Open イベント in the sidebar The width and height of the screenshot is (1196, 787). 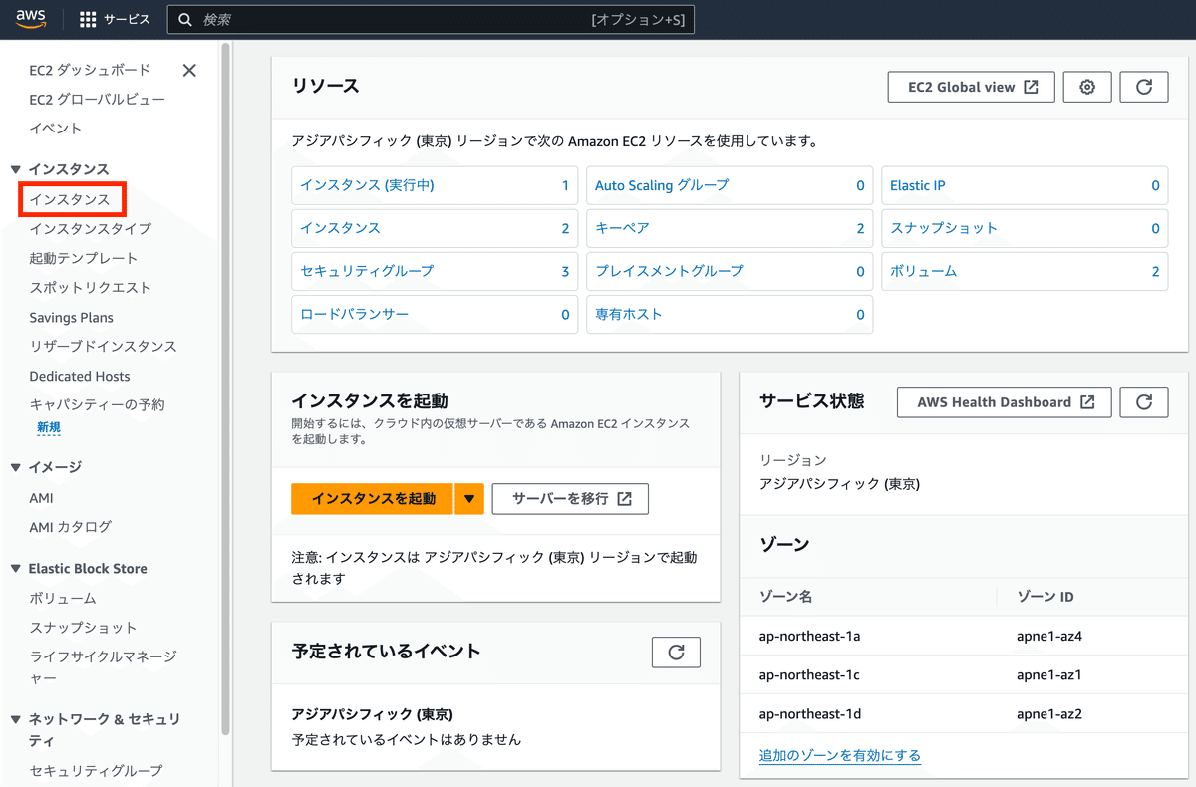click(x=56, y=129)
